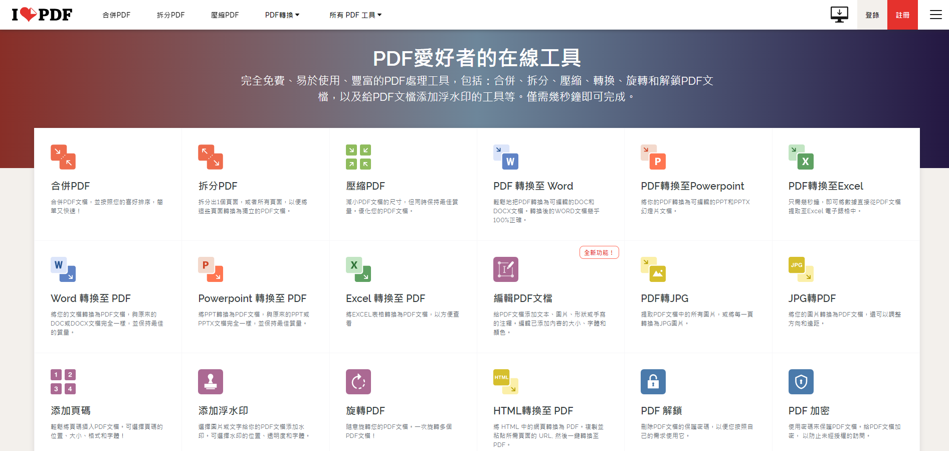
Task: Choose the Word 轉換至 PDF icon
Action: (63, 269)
